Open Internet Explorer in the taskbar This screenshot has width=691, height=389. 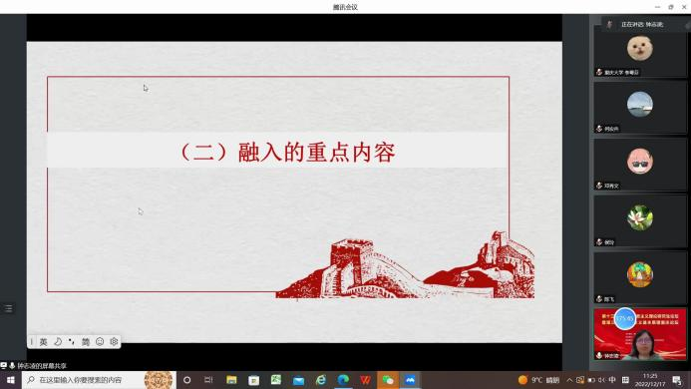coord(320,380)
